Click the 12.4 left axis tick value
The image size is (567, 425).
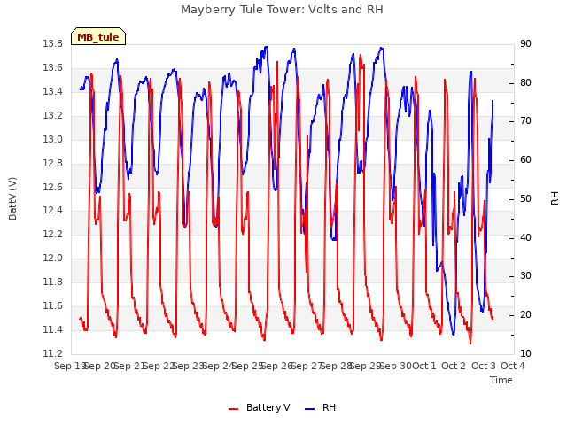click(x=53, y=211)
